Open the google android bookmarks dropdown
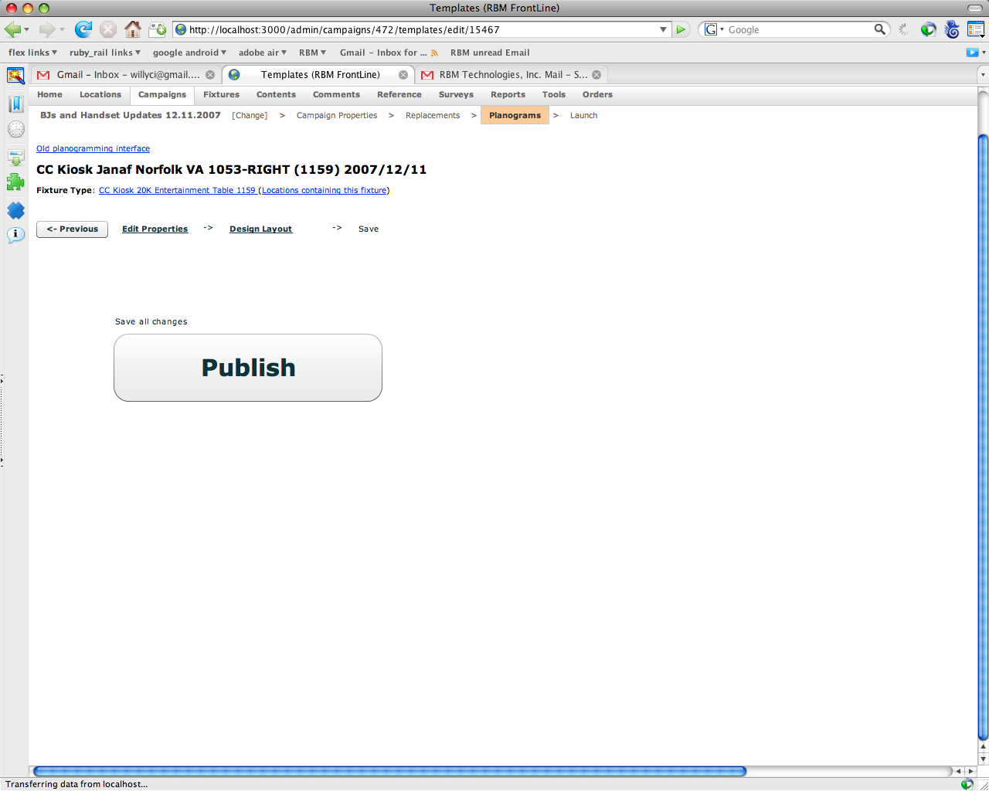 [x=189, y=53]
